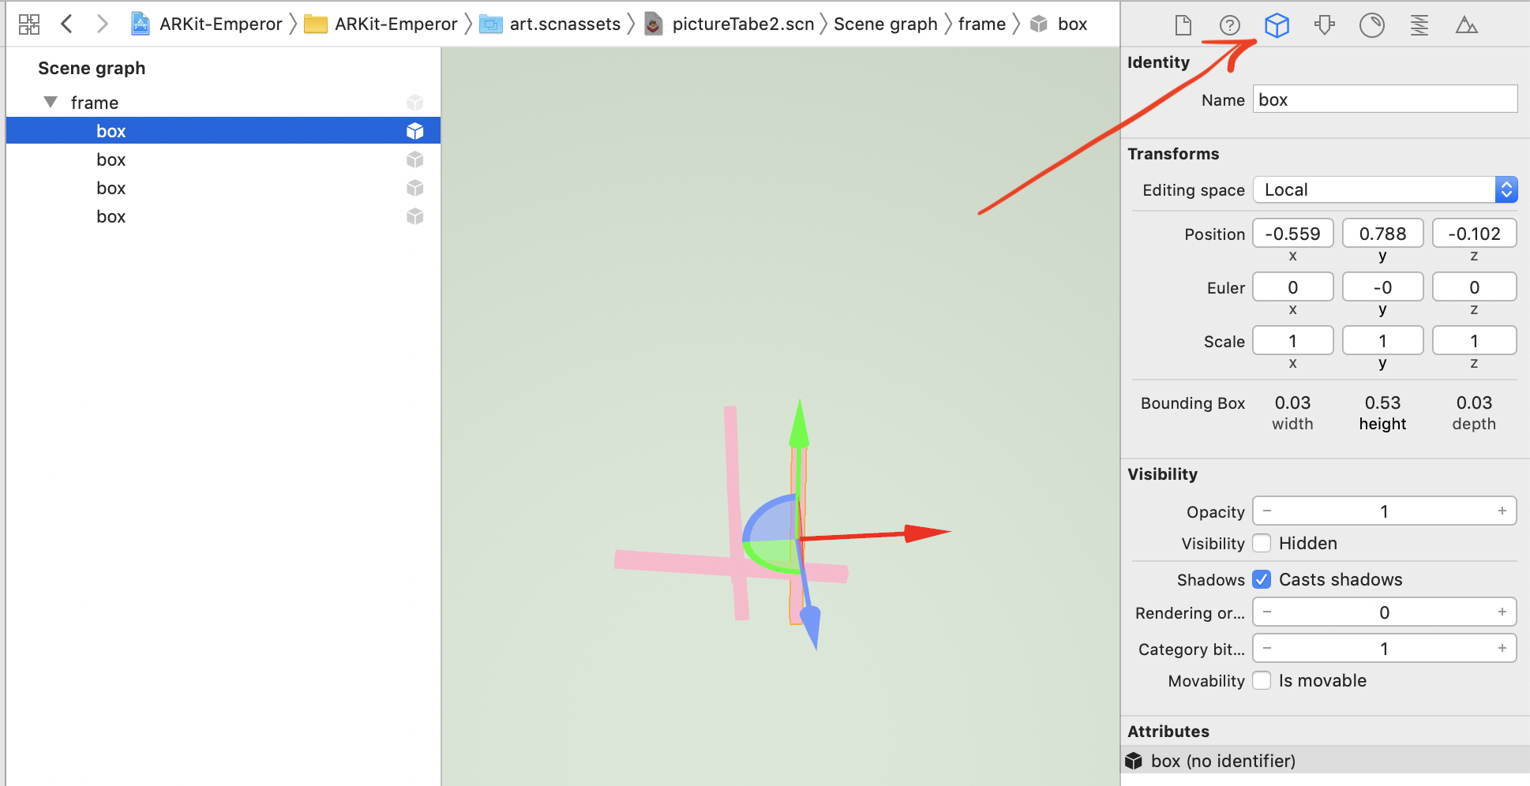
Task: Increase Rendering order with plus stepper
Action: click(1502, 612)
